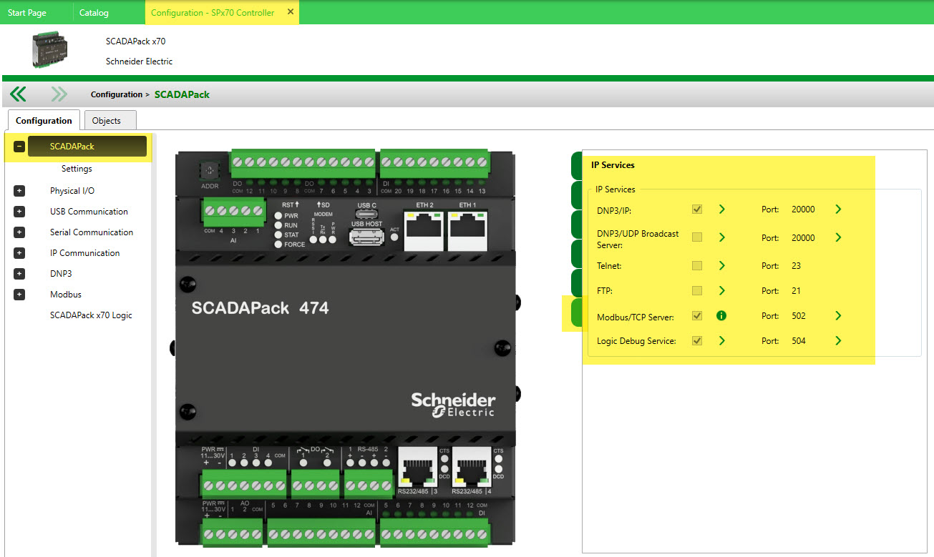Image resolution: width=934 pixels, height=557 pixels.
Task: Click the Logic Debug port value 504
Action: (799, 341)
